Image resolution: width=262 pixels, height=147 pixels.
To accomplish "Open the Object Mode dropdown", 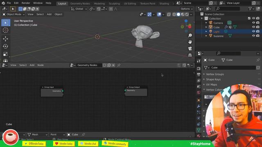I will point(14,14).
